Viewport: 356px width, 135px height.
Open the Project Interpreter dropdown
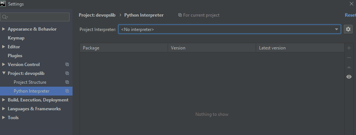pyautogui.click(x=229, y=30)
